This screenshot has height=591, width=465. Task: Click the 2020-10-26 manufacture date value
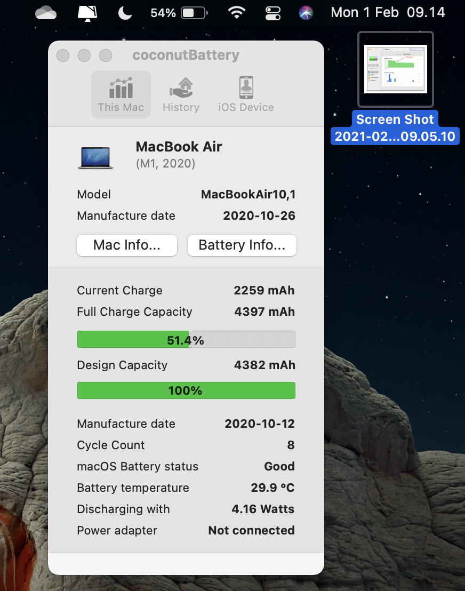[259, 215]
